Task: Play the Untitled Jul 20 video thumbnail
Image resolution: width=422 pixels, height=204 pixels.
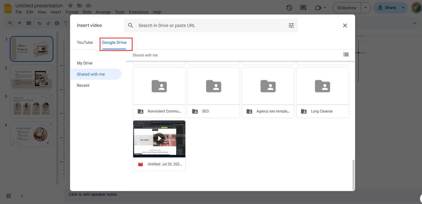Action: tap(159, 139)
